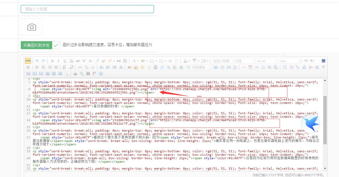Click the special character Omega icon
This screenshot has height=177, width=339.
click(263, 67)
